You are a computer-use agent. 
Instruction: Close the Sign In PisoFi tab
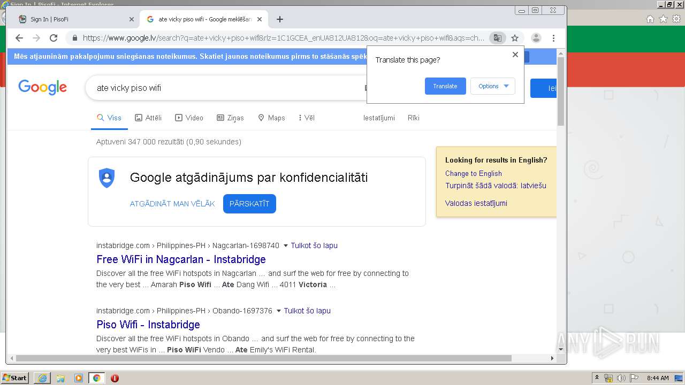point(132,19)
